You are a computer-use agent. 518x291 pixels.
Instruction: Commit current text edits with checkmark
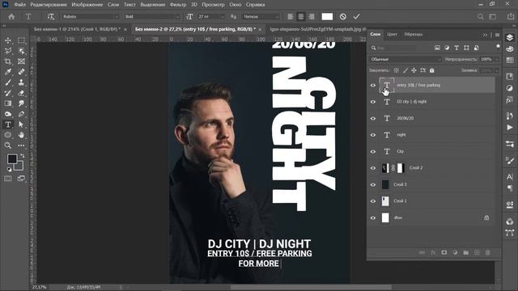[x=356, y=16]
